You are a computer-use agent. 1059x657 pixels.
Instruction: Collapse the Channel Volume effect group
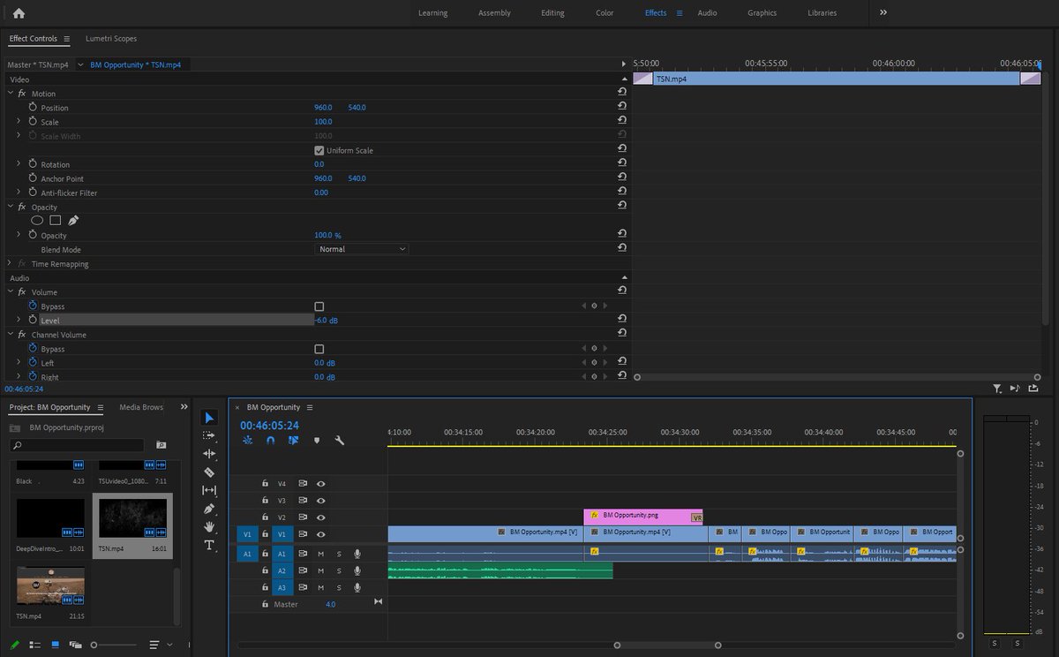pos(11,334)
